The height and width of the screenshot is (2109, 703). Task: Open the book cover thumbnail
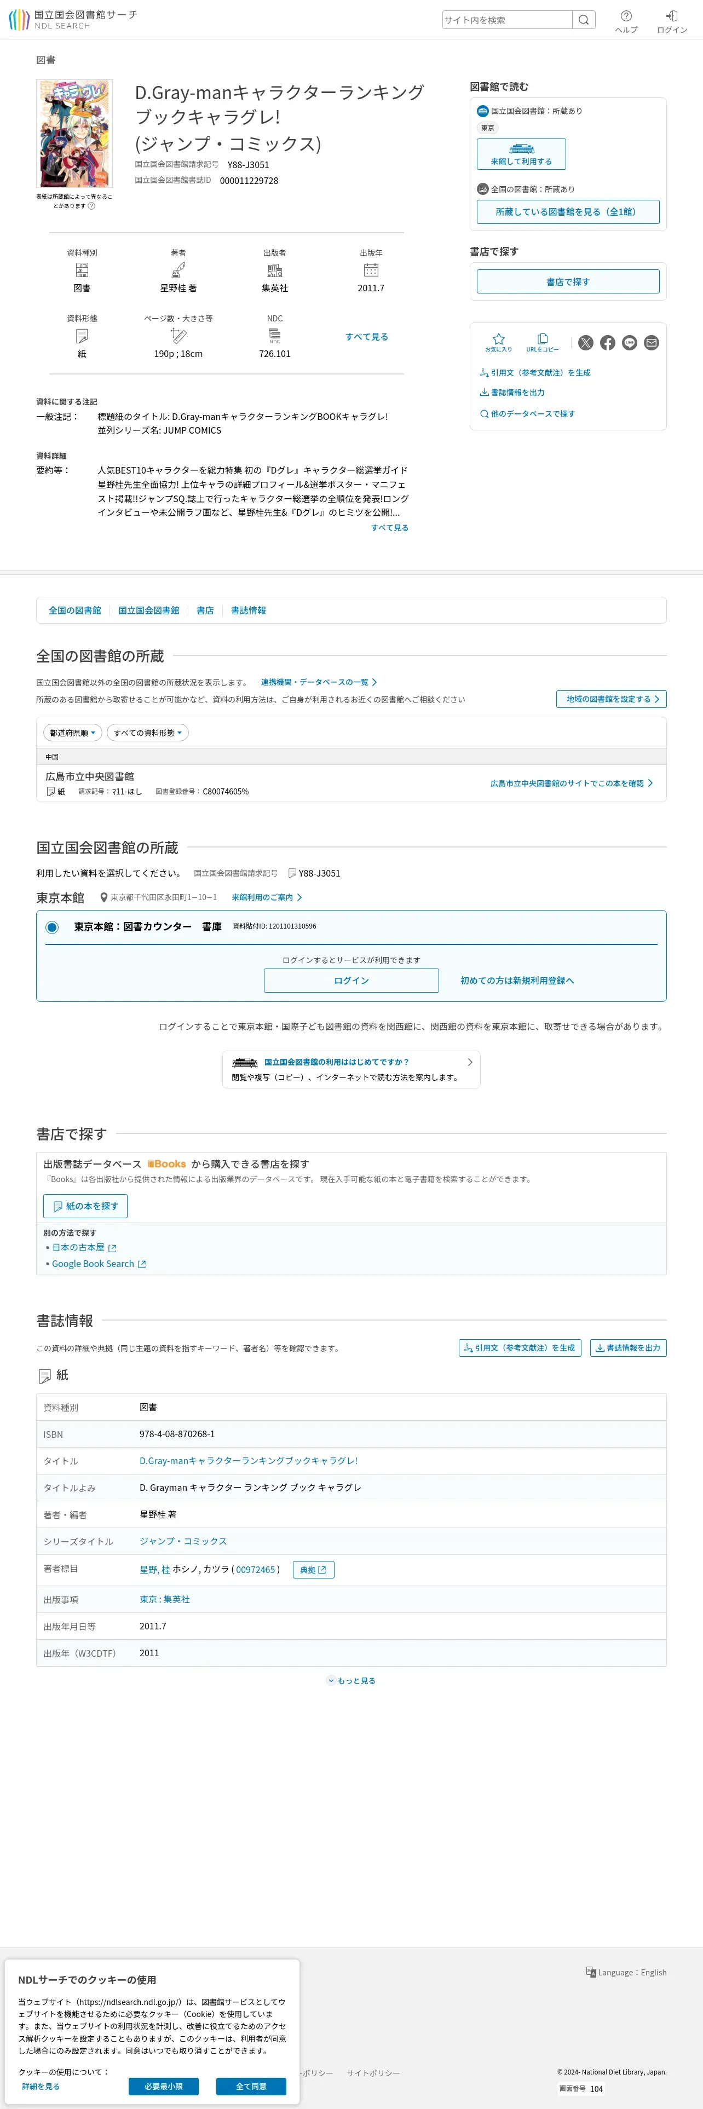coord(74,134)
